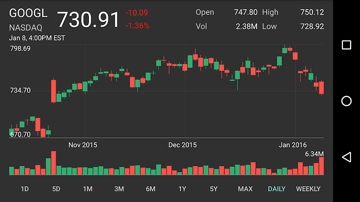The height and width of the screenshot is (202, 360).
Task: Tap the Vol value 2.38M
Action: (246, 26)
